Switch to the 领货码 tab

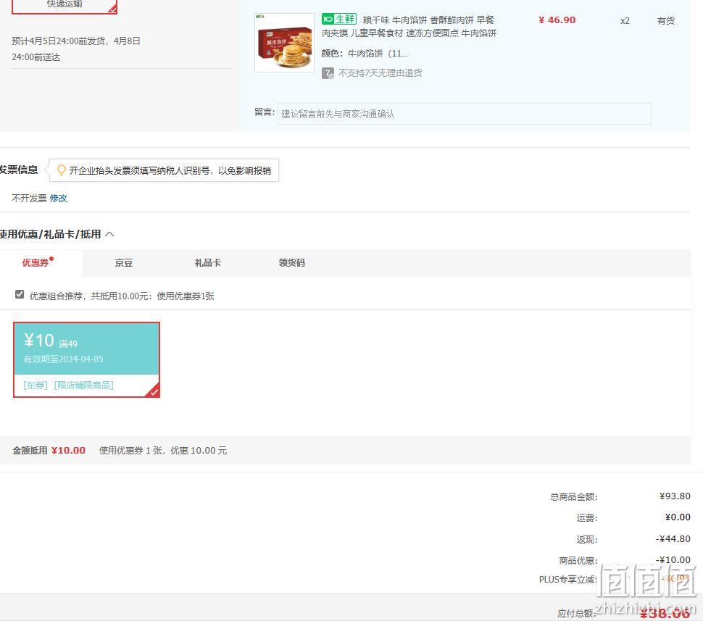point(292,263)
